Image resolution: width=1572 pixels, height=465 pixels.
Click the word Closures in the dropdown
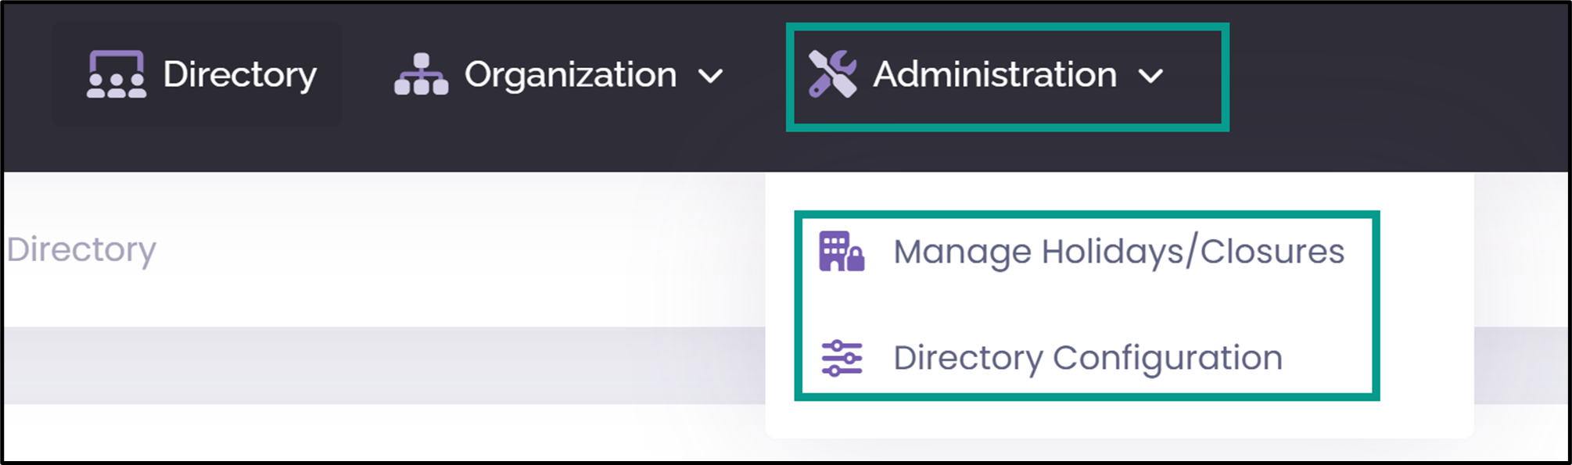tap(1272, 252)
